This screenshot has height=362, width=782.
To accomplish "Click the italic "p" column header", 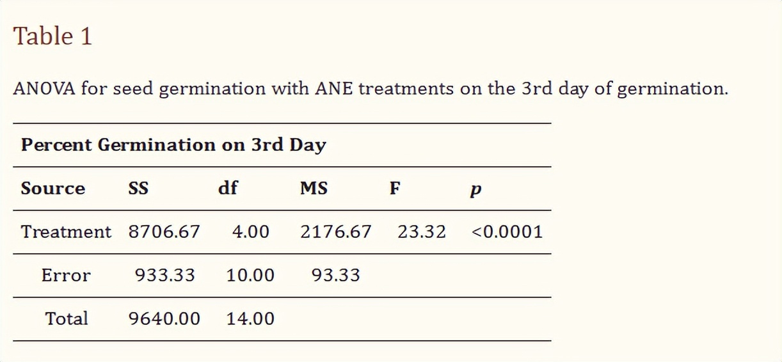I will click(x=475, y=190).
